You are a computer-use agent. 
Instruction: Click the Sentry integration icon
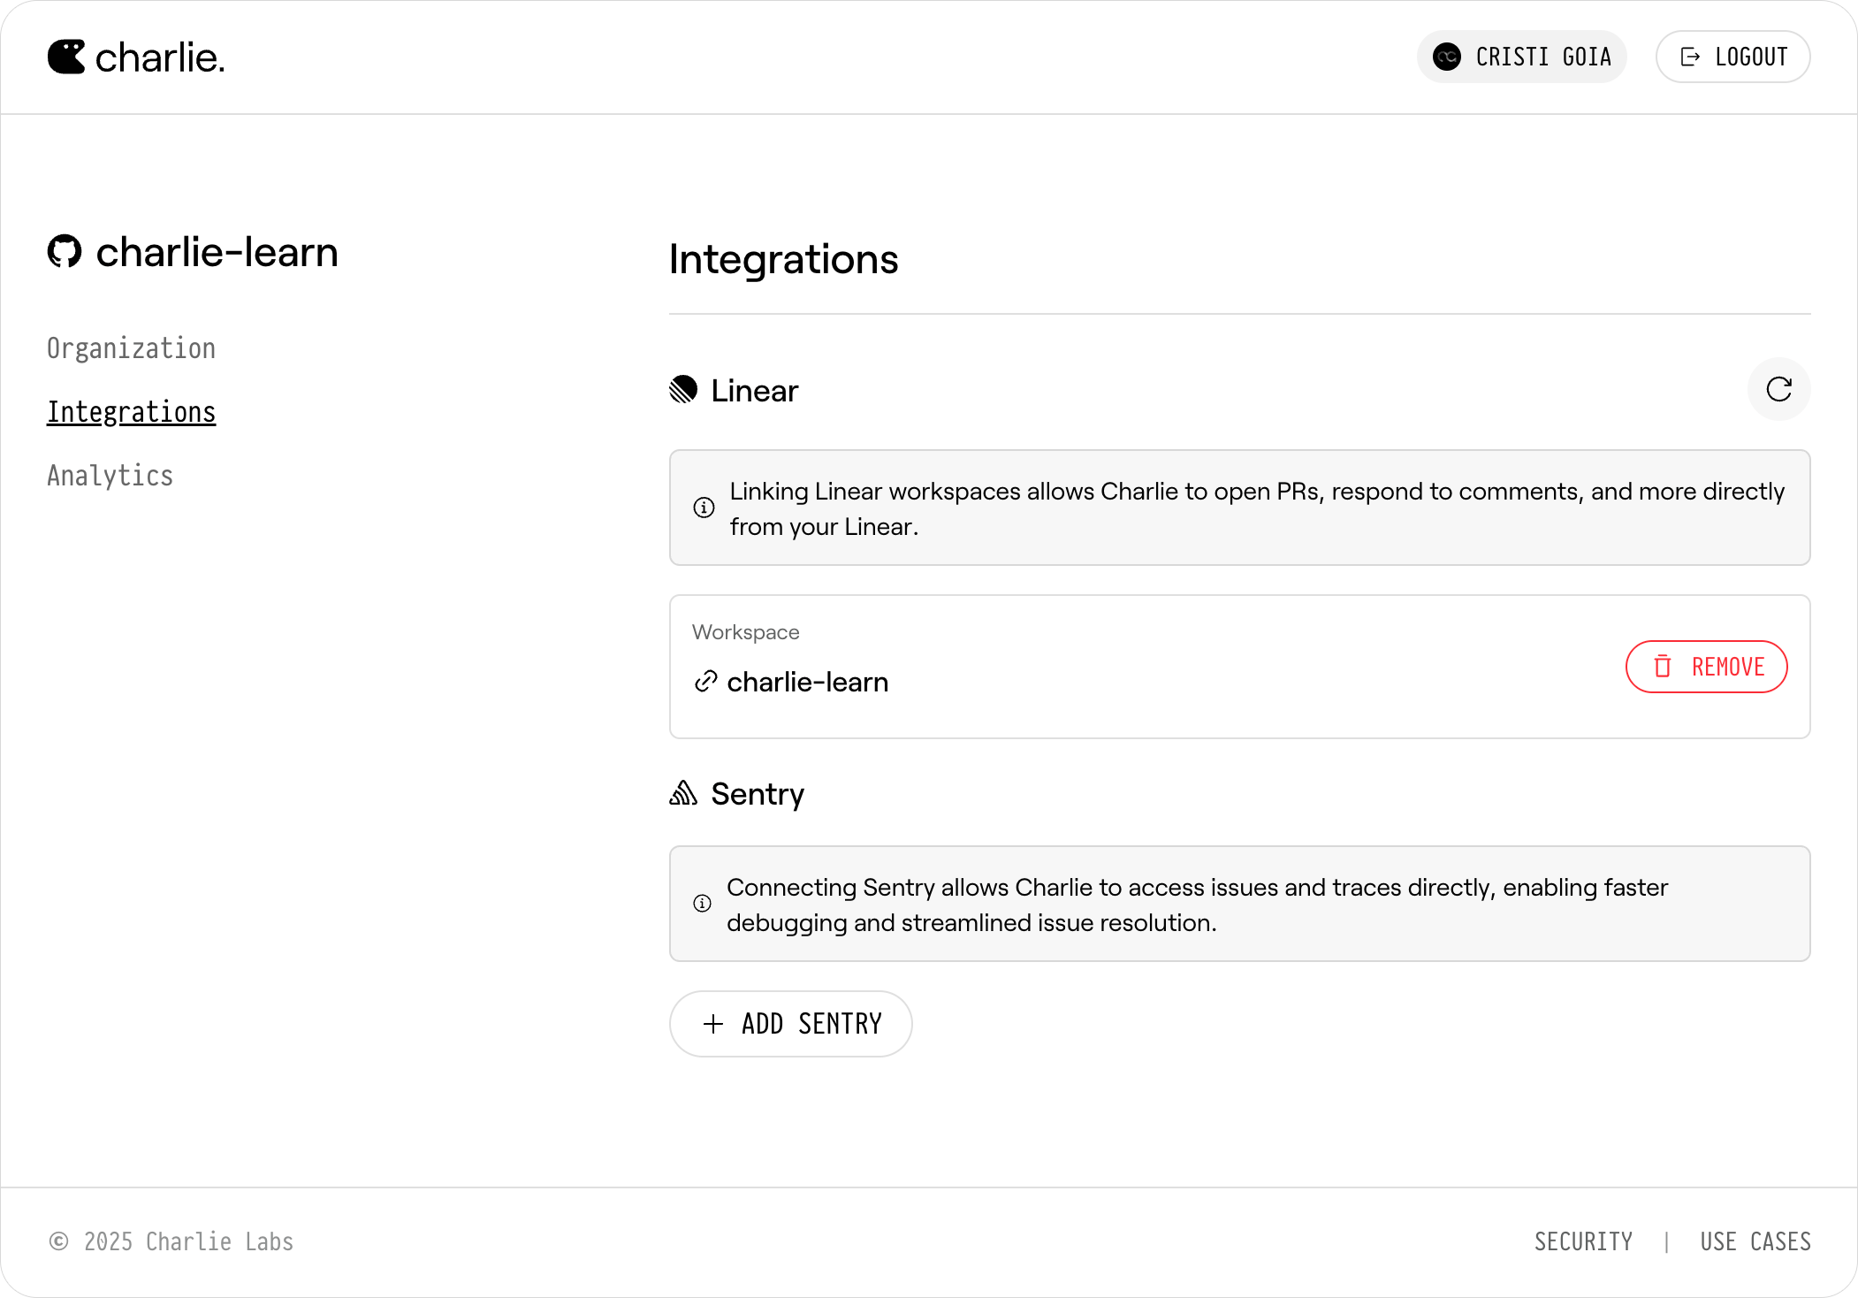pyautogui.click(x=682, y=794)
